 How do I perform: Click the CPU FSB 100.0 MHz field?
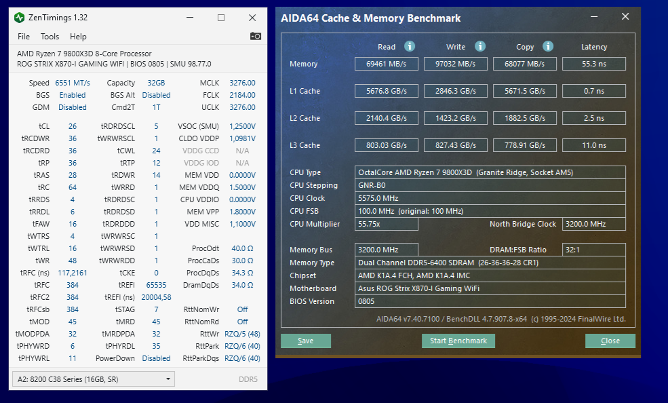coord(490,211)
